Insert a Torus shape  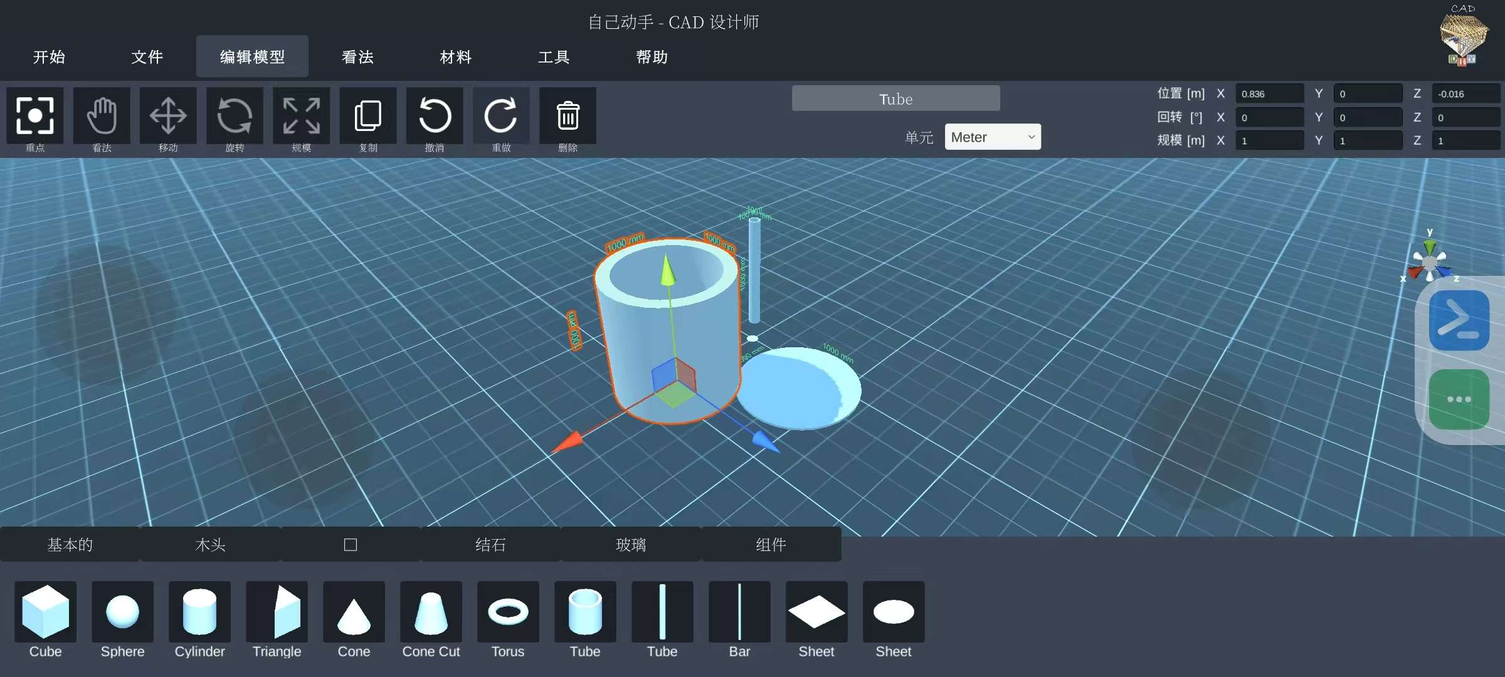pos(508,612)
